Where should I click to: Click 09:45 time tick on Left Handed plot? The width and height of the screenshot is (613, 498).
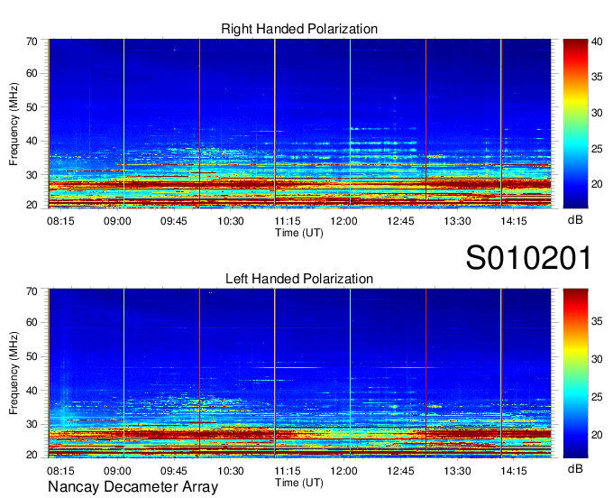pyautogui.click(x=174, y=471)
